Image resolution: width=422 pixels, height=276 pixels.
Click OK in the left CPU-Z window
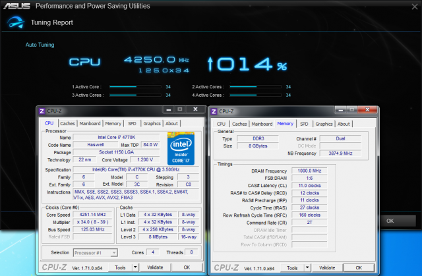click(x=187, y=267)
